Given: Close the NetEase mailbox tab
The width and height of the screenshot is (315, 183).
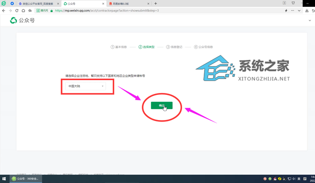Looking at the screenshot, I should [x=148, y=3].
